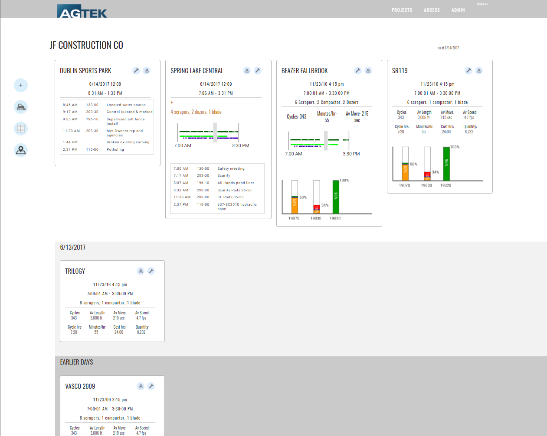Open the bulldozer equipment icon in sidebar
547x436 pixels.
[21, 107]
